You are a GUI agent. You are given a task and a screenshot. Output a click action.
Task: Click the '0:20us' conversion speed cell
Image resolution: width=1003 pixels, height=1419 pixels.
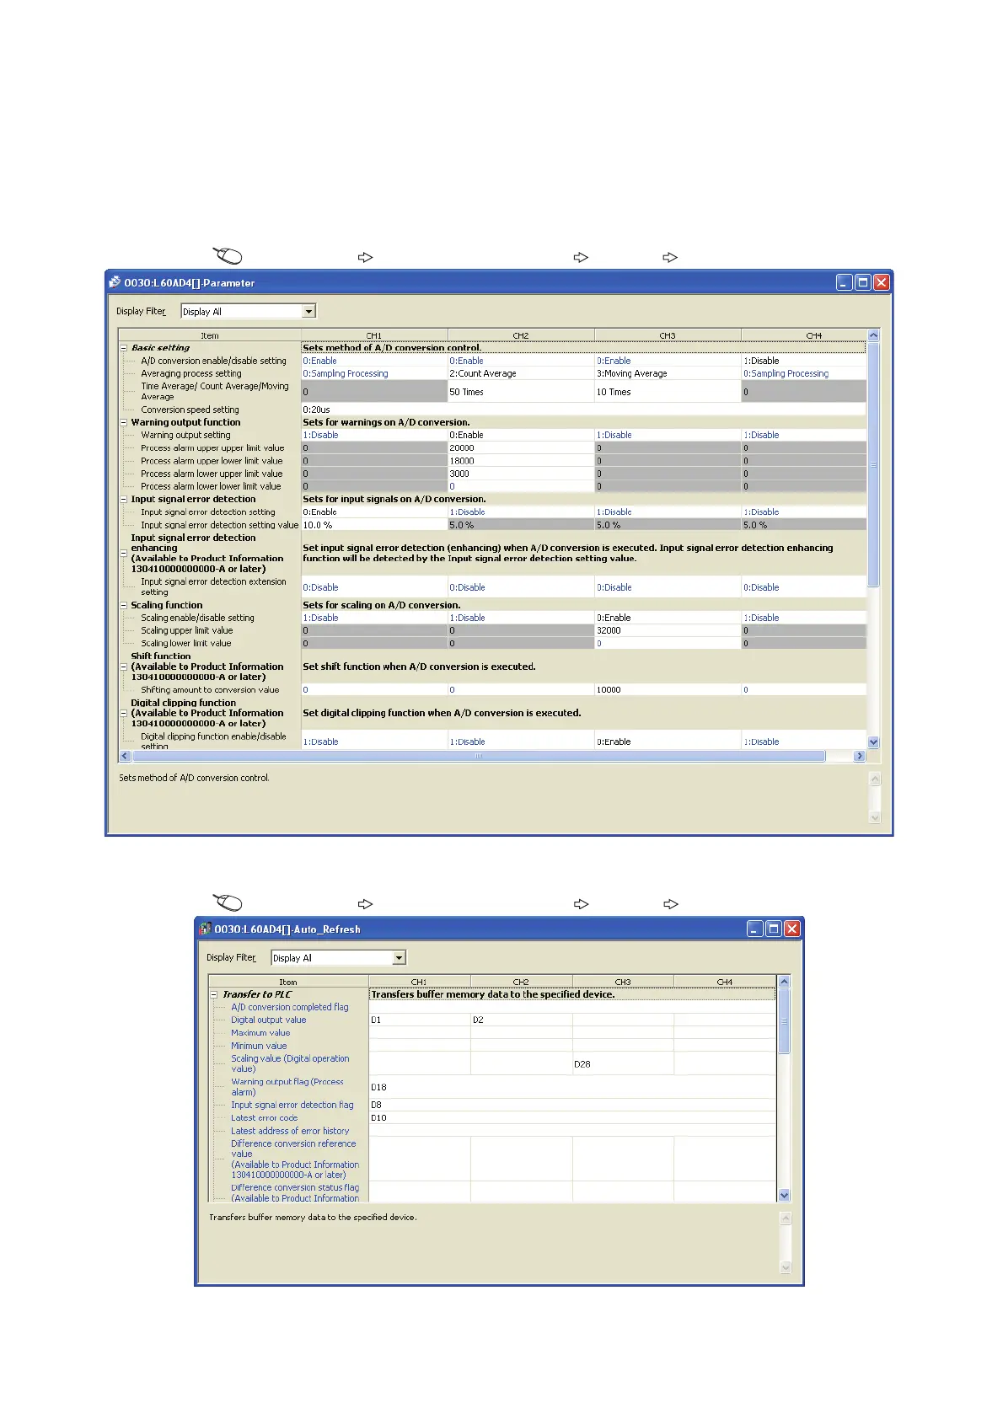coord(583,410)
